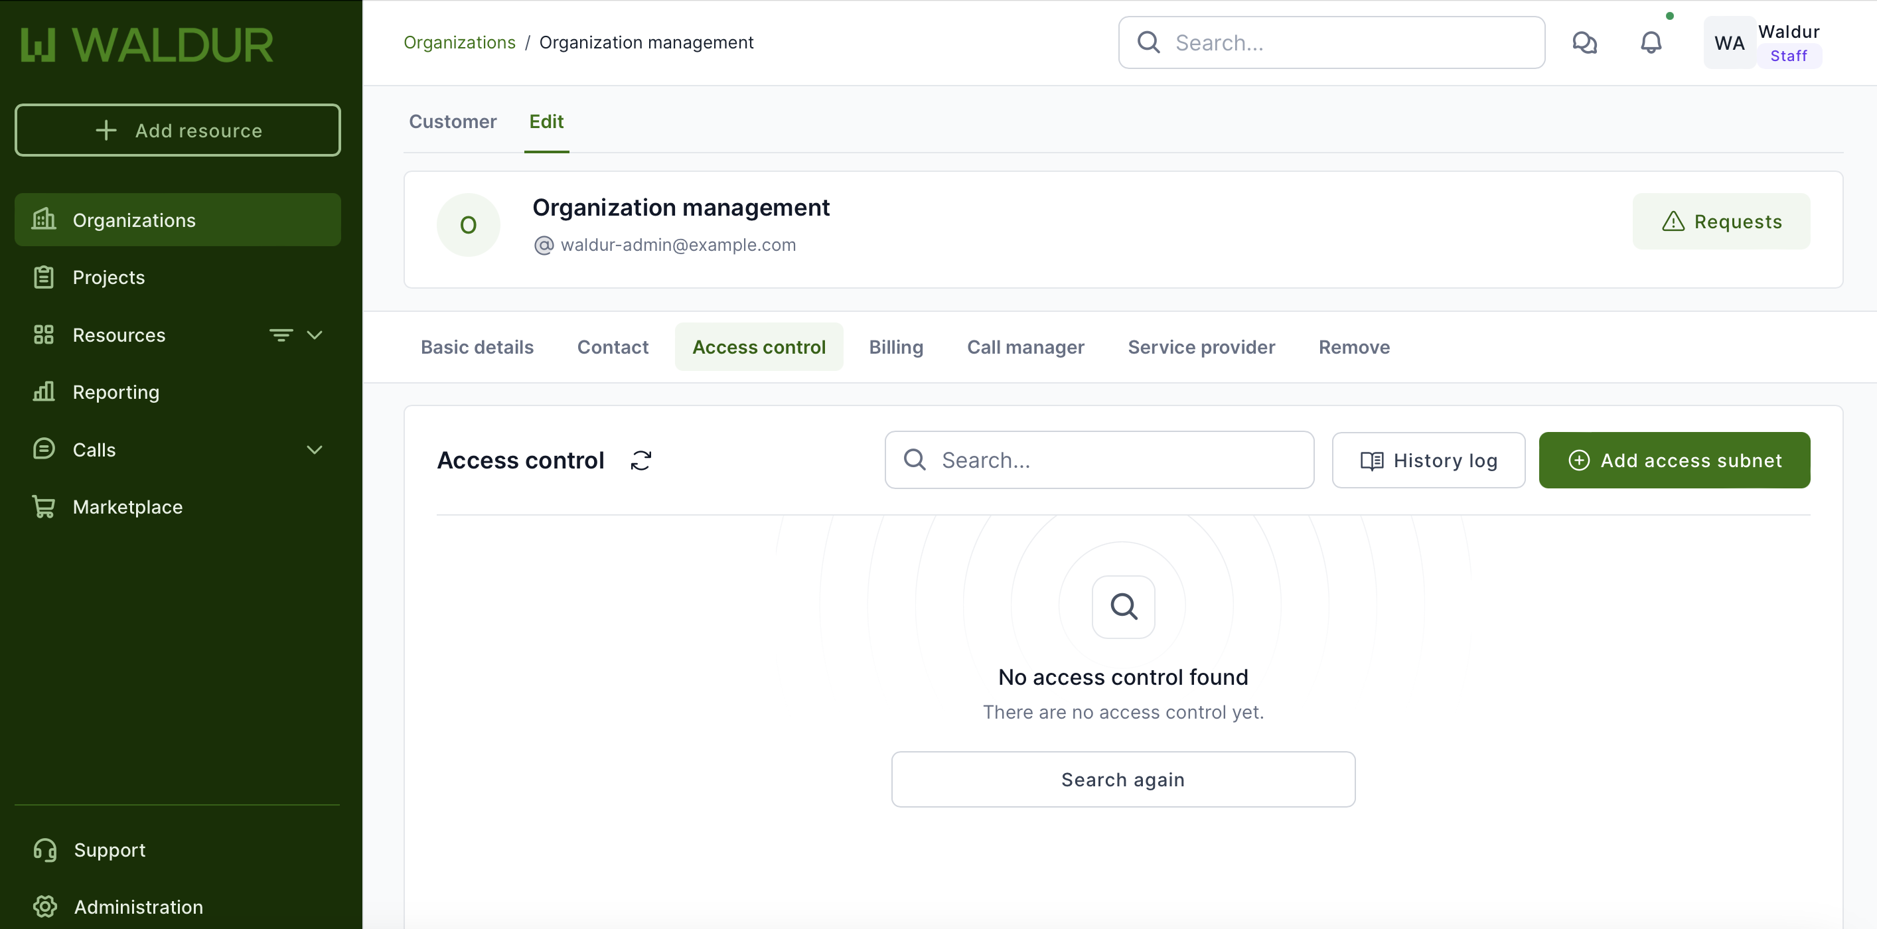Click the WALDUR logo

click(x=147, y=45)
